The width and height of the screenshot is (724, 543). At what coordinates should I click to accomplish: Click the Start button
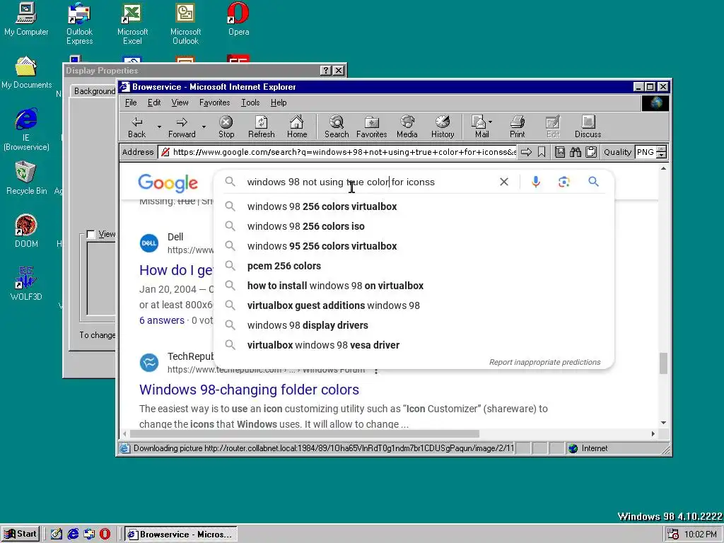[x=21, y=535]
